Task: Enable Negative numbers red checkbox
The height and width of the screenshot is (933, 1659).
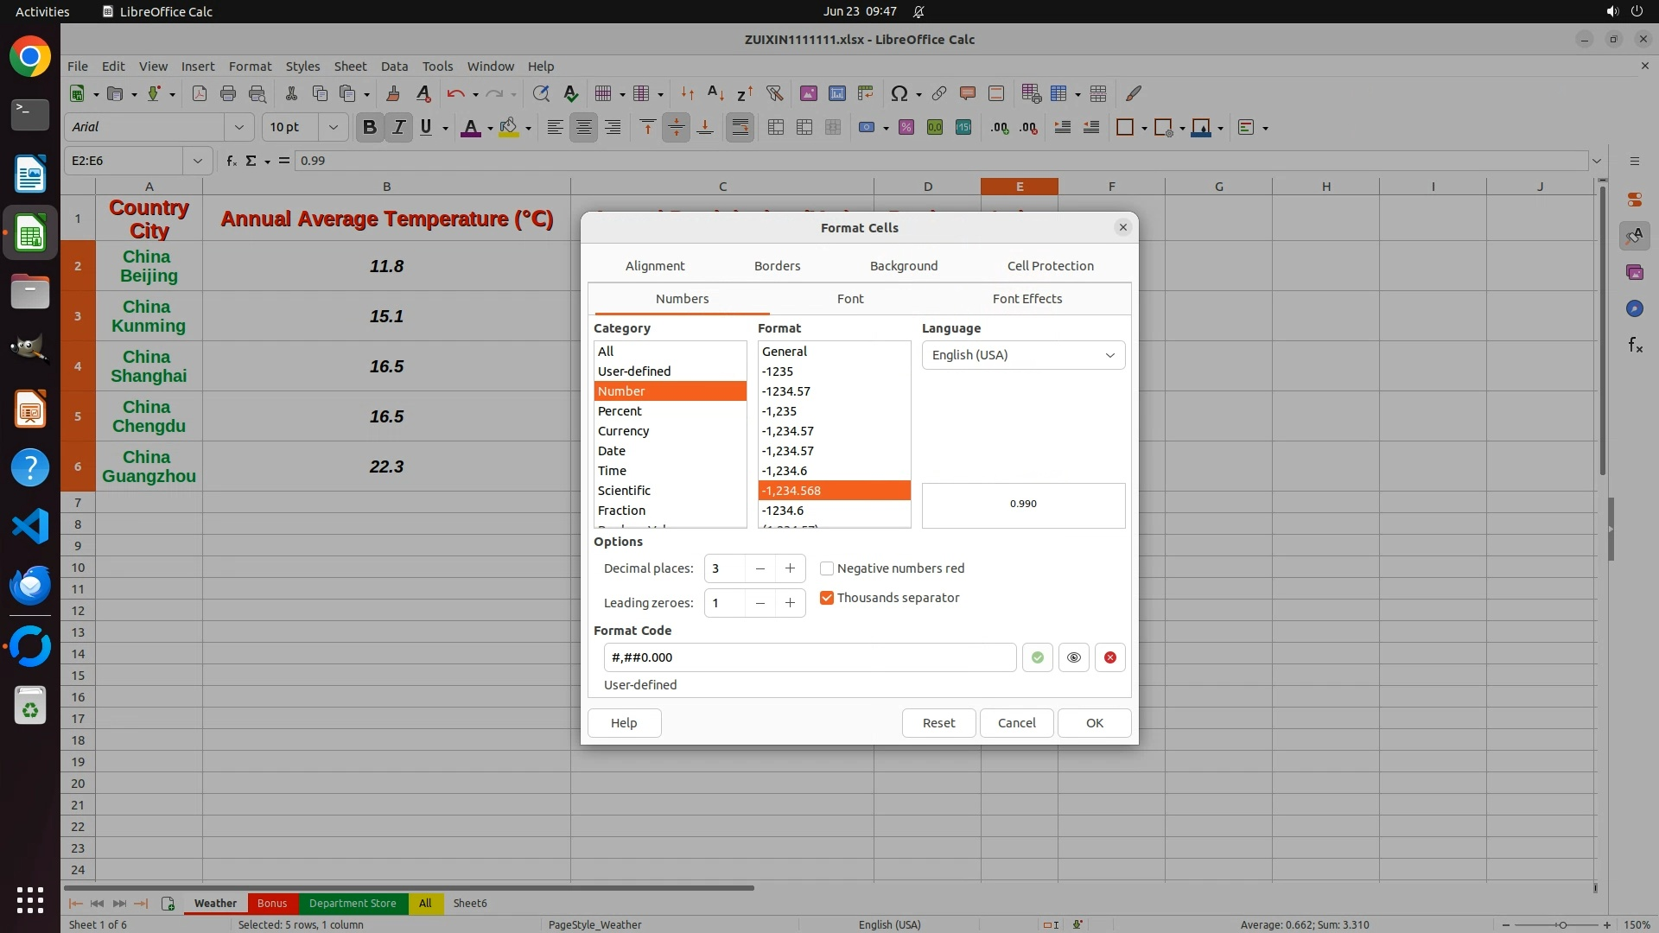Action: pyautogui.click(x=827, y=568)
